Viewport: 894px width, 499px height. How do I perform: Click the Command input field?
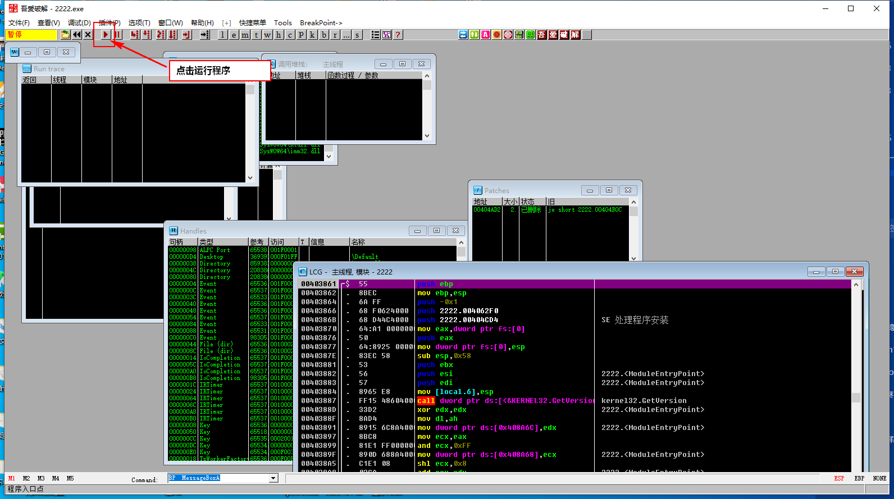point(219,478)
